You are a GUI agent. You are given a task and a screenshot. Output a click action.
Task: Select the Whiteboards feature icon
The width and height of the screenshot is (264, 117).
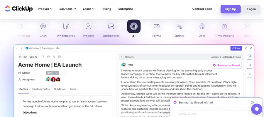click(66, 27)
